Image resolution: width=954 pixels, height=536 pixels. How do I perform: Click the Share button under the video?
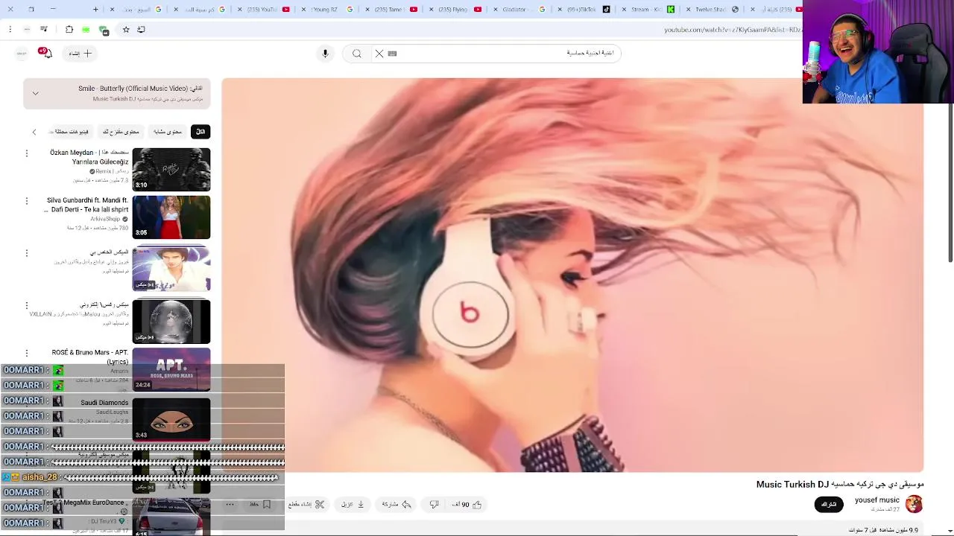[397, 504]
